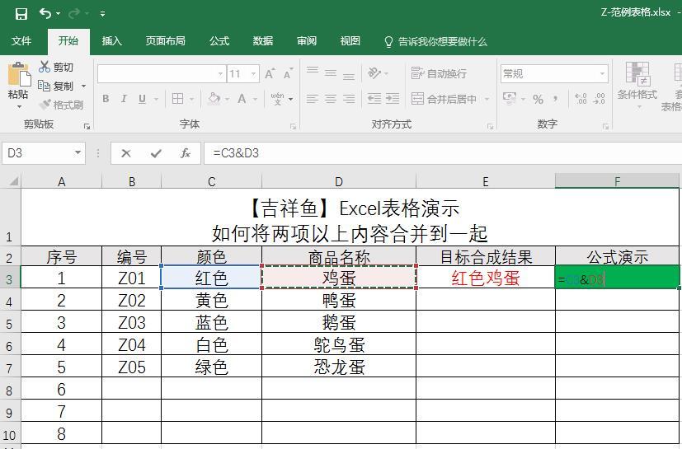Click the comma style icon
The width and height of the screenshot is (682, 449).
[x=556, y=99]
